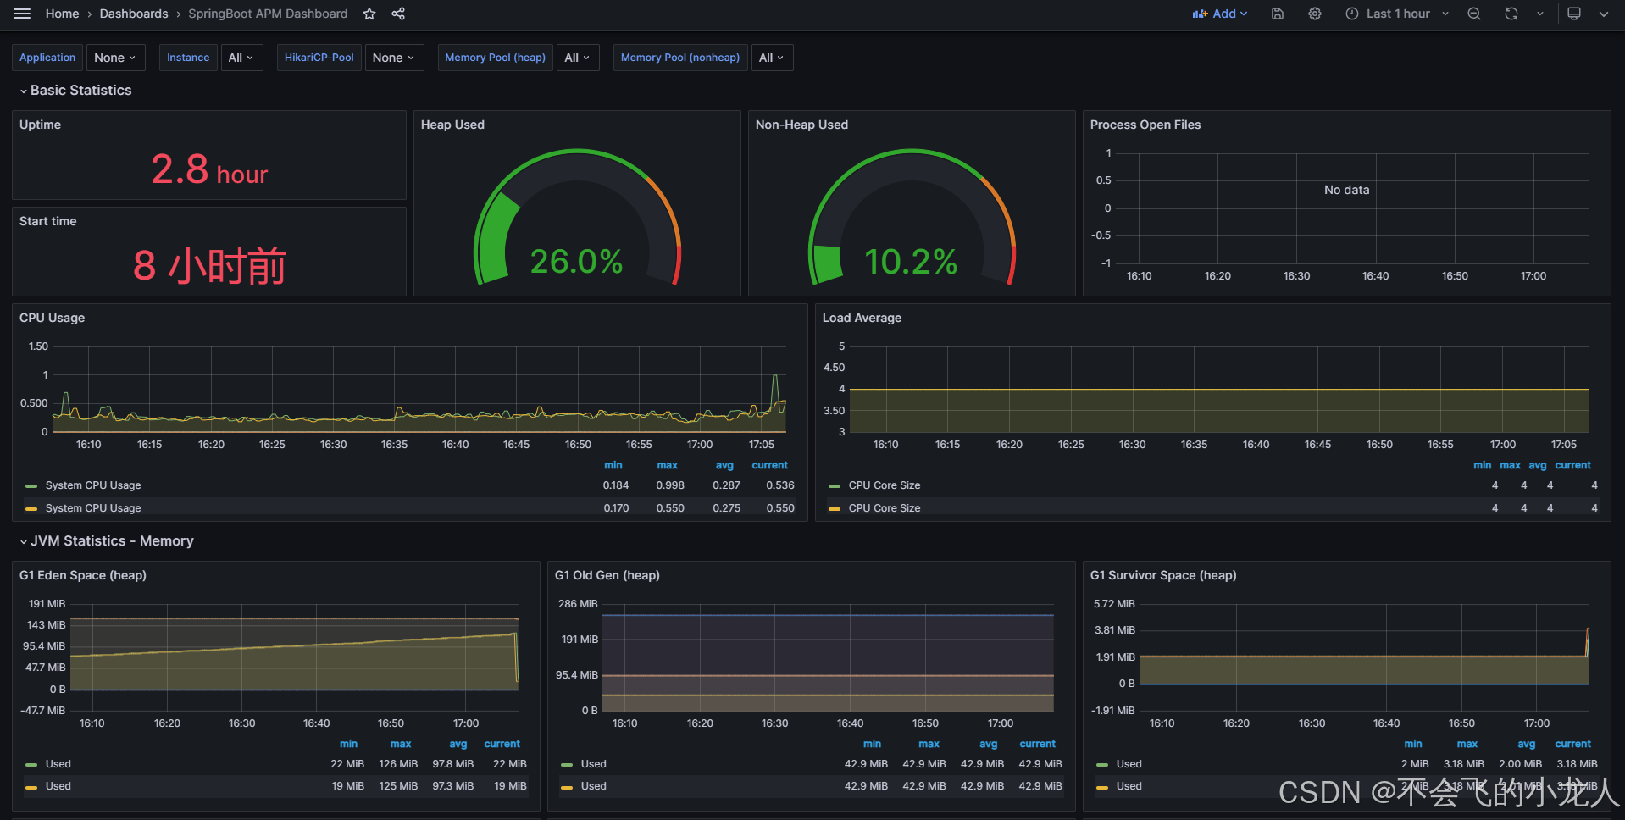
Task: Open the Instance variable dropdown
Action: coord(241,58)
